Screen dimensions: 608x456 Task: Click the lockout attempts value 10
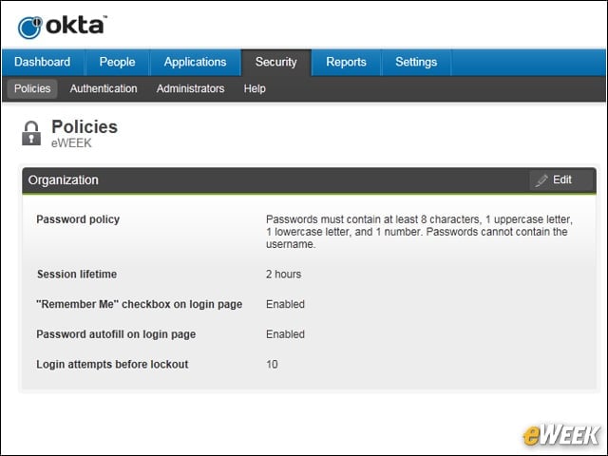tap(272, 365)
